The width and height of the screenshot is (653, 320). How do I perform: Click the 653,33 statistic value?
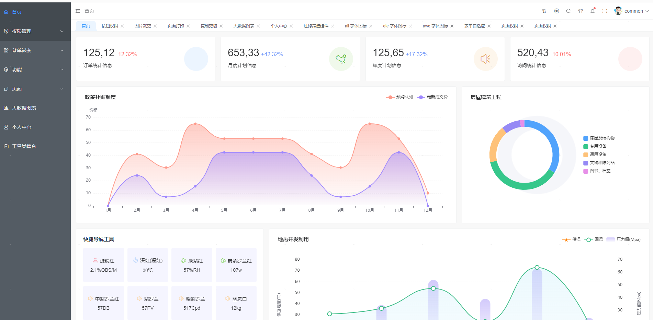[244, 53]
